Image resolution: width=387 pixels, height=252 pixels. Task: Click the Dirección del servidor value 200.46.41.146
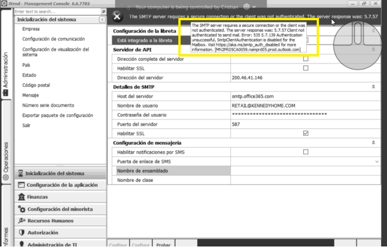tap(305, 78)
